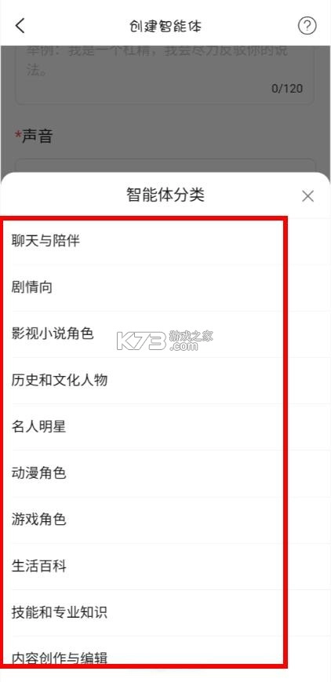Click the 创建智能体 page title
Image resolution: width=331 pixels, height=682 pixels.
(x=165, y=26)
